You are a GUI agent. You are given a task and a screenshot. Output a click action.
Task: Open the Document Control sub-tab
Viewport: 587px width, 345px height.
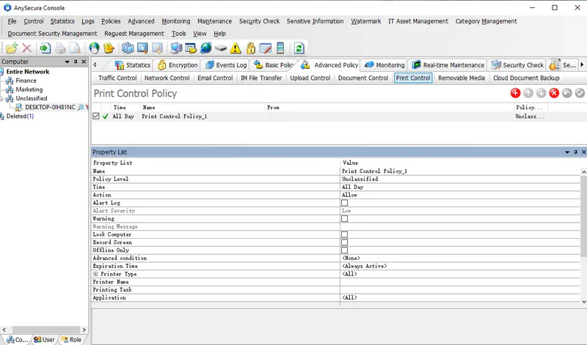[x=362, y=78]
